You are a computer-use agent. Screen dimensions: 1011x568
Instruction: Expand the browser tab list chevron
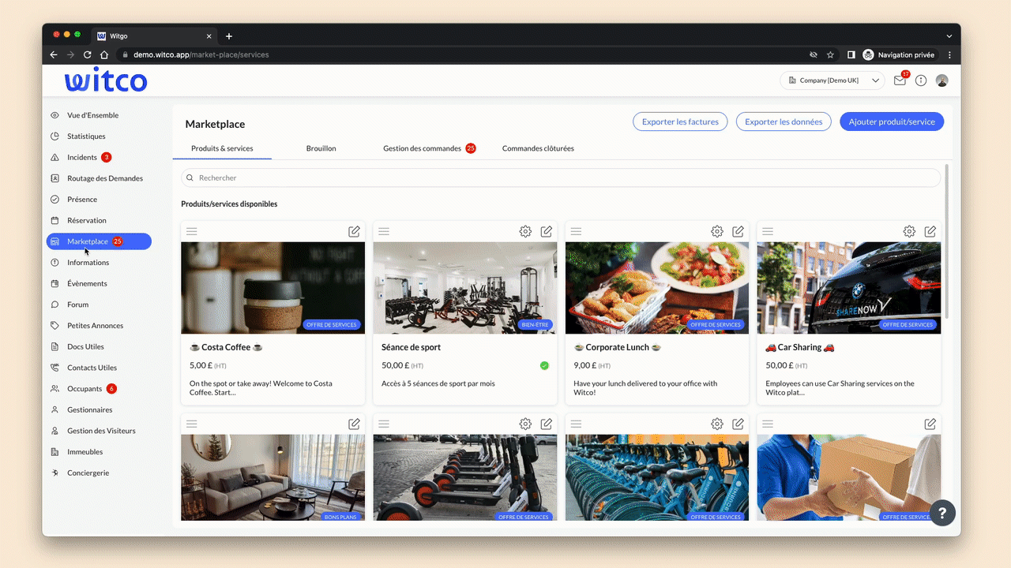[949, 36]
